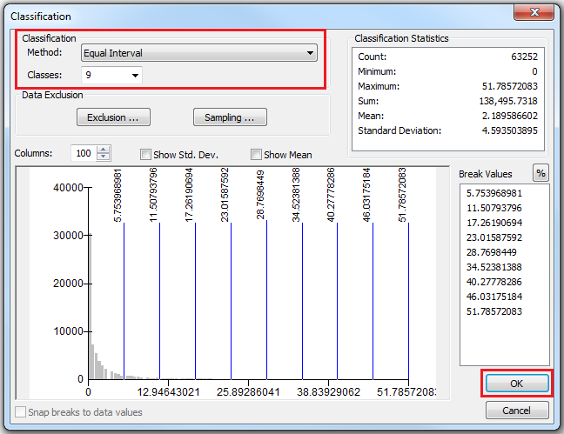Tick Snap breaks to data values checkbox

(x=21, y=411)
